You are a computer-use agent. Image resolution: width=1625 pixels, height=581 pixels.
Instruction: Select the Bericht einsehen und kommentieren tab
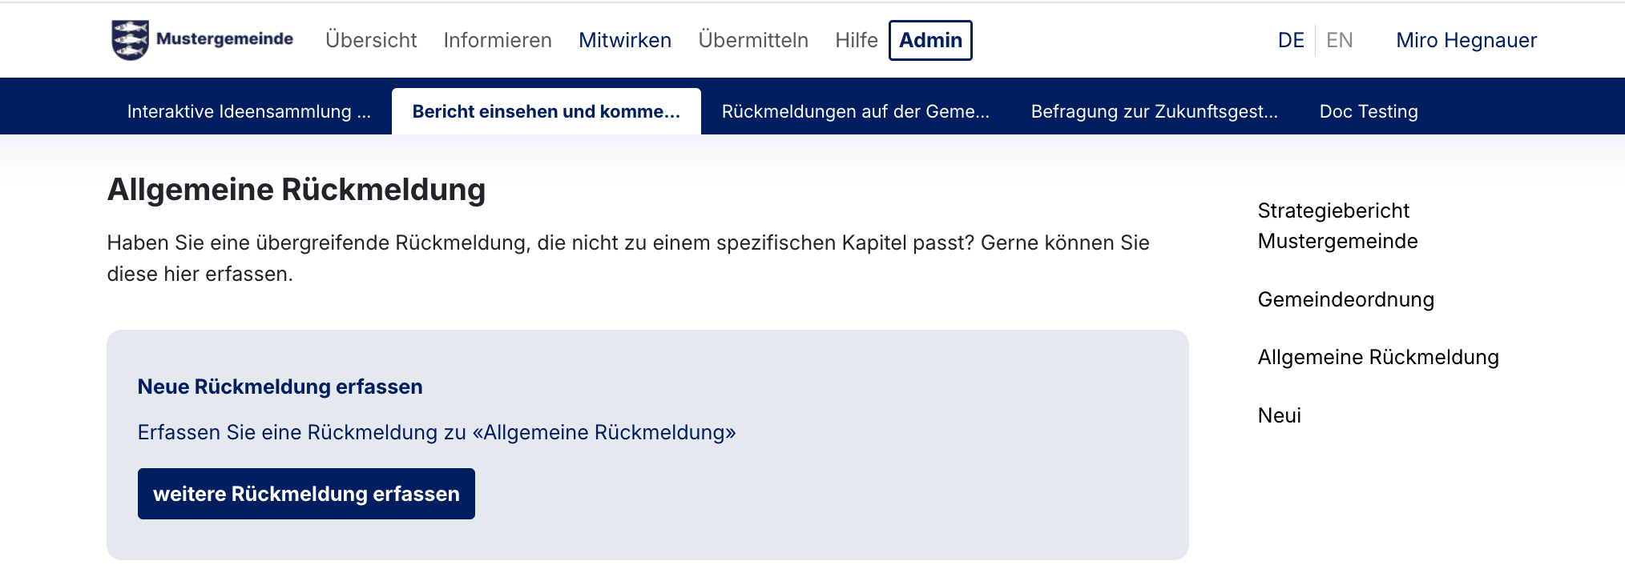[546, 111]
